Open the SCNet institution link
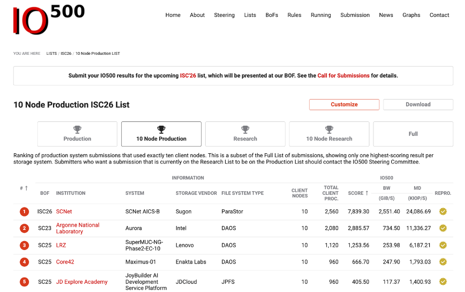Viewport: 465px width, 292px height. (64, 211)
